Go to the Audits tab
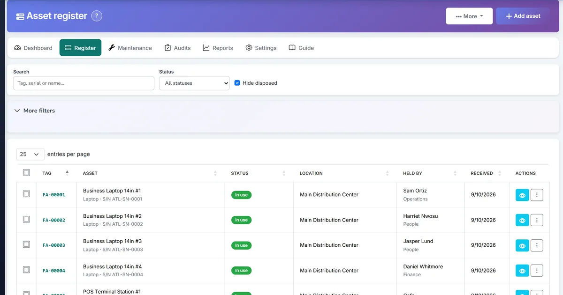Viewport: 563px width, 295px height. [x=177, y=48]
